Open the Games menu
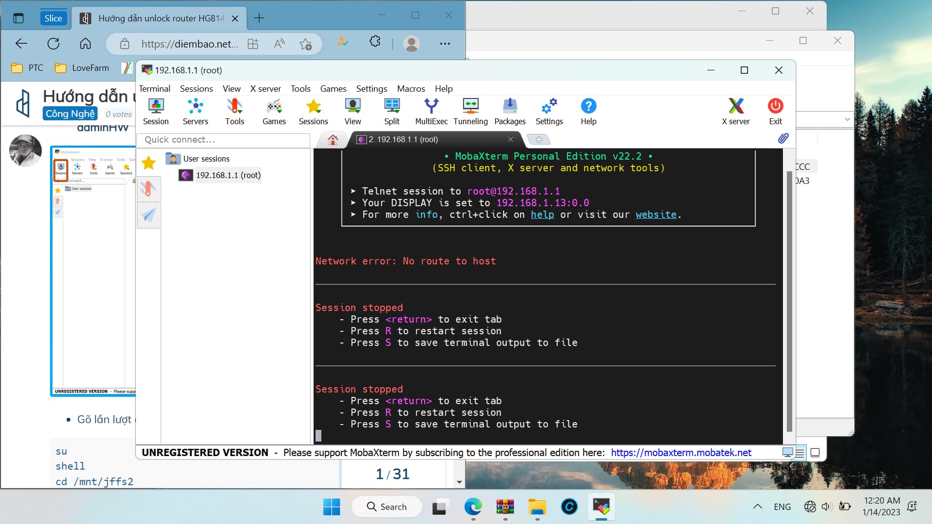Image resolution: width=932 pixels, height=524 pixels. 333,89
